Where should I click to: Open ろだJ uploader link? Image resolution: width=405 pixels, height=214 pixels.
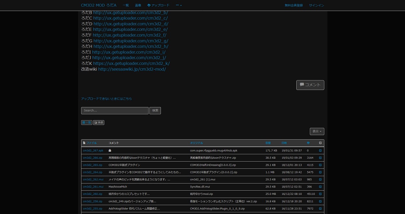point(129,58)
